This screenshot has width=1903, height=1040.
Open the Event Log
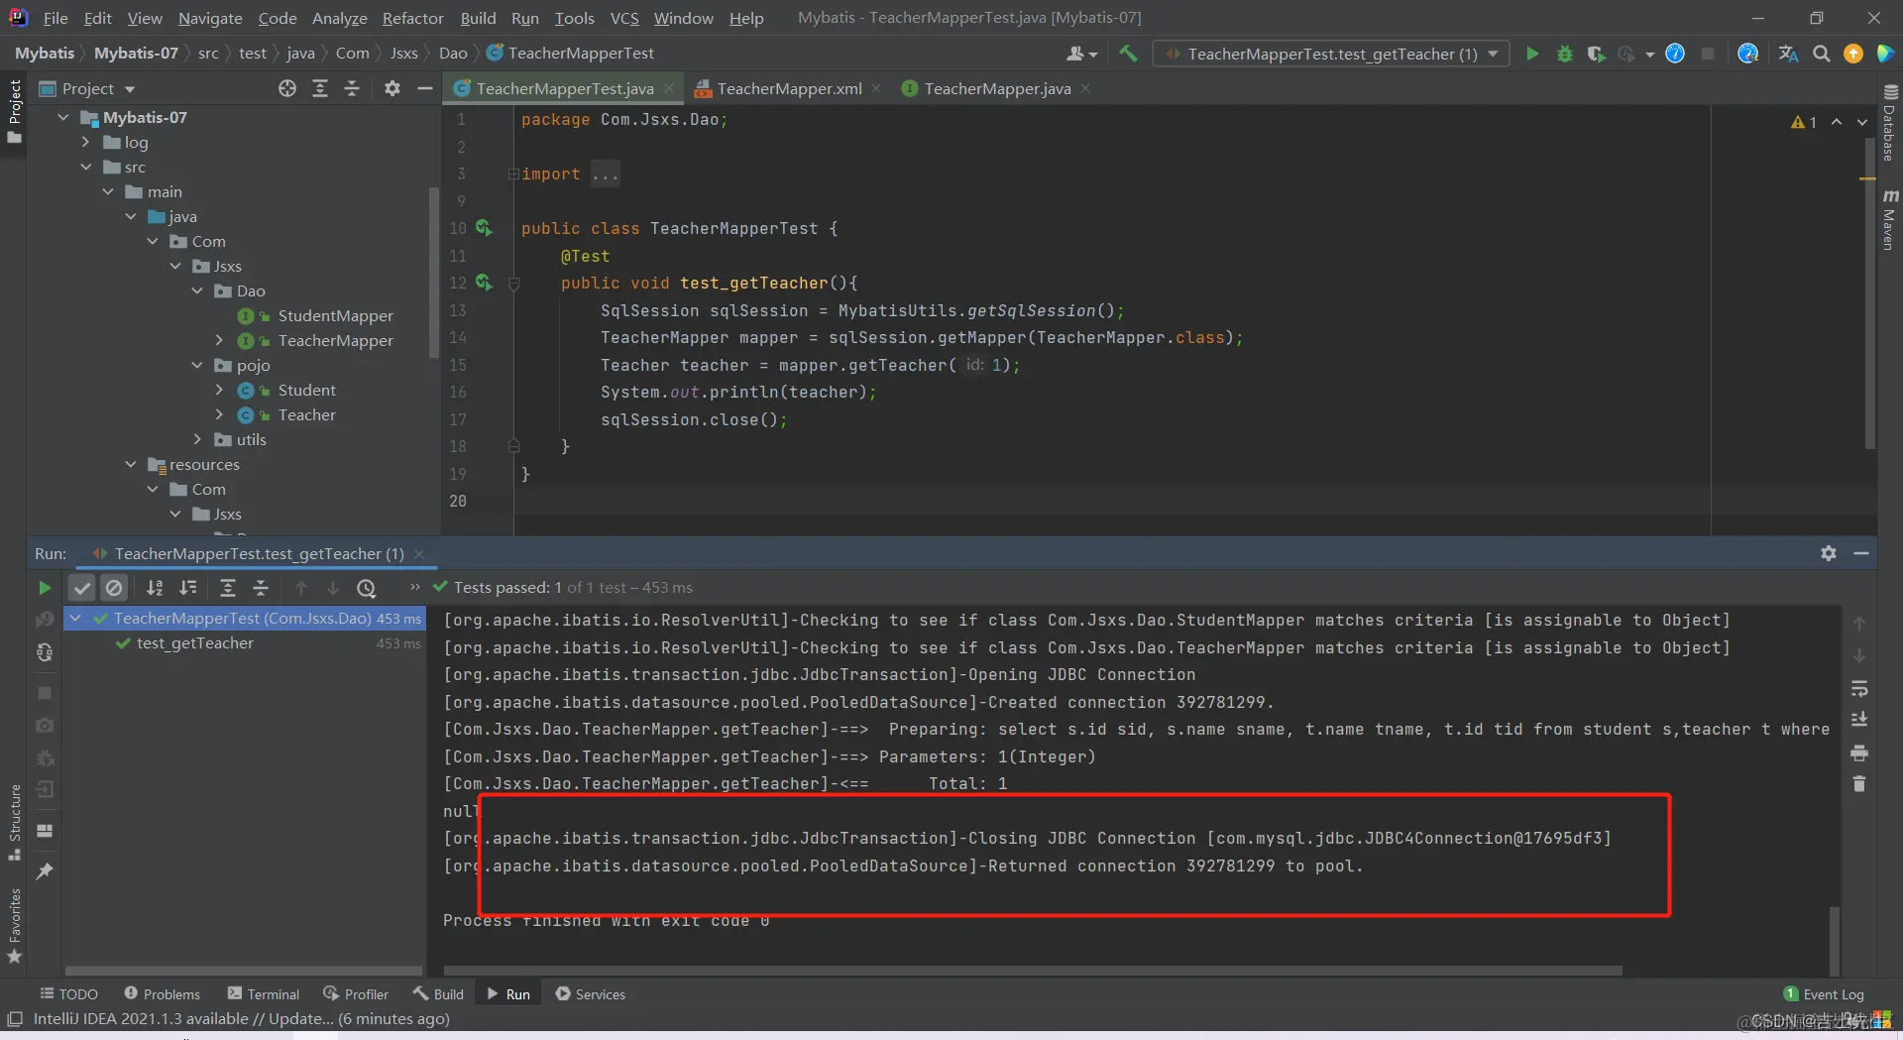1824,993
